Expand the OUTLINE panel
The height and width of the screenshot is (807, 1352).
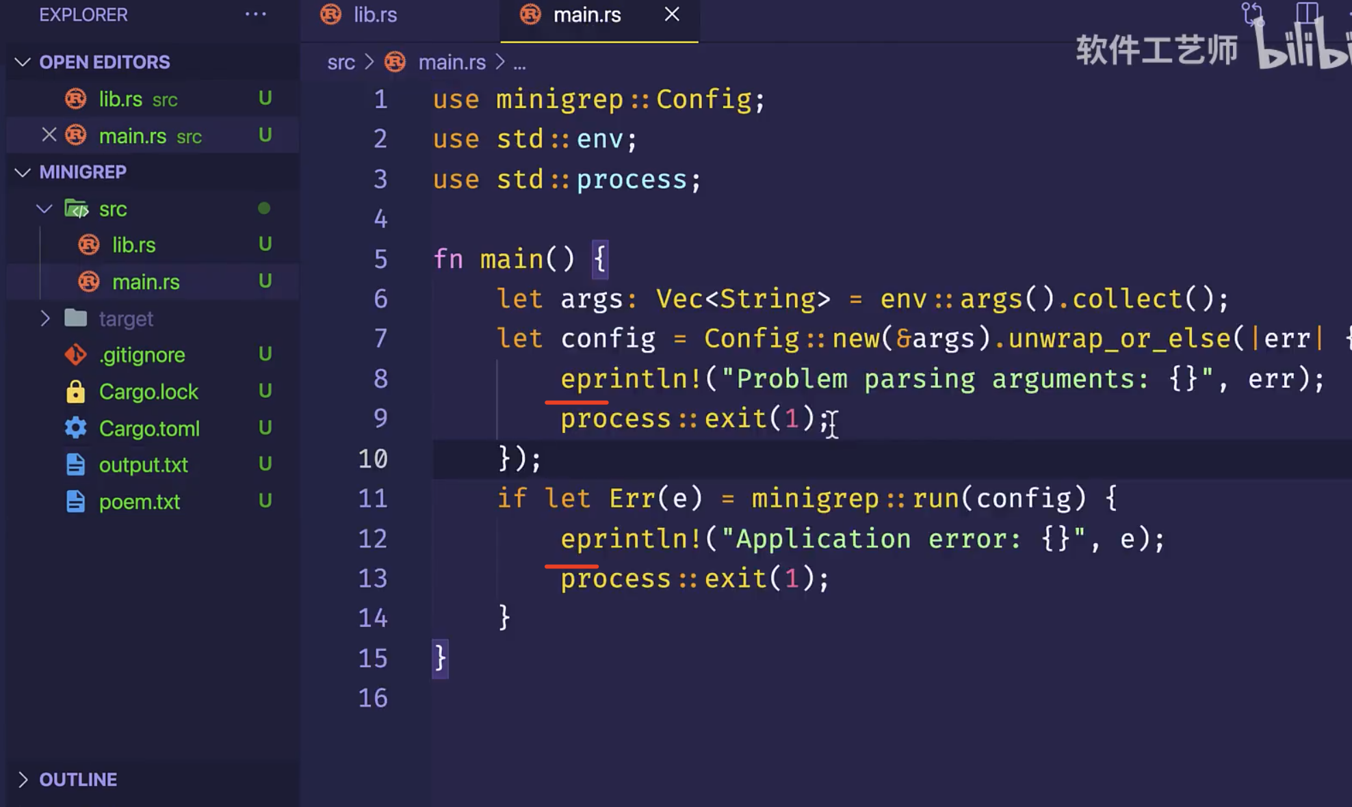point(23,779)
